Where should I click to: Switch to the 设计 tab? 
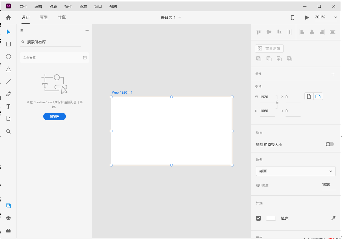pyautogui.click(x=26, y=17)
